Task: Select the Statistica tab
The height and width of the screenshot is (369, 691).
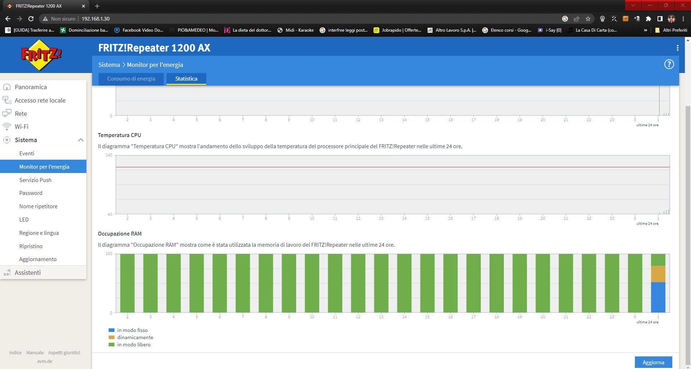Action: point(186,79)
